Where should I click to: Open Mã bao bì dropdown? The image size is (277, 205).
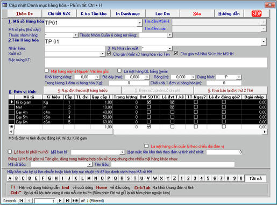click(x=122, y=152)
